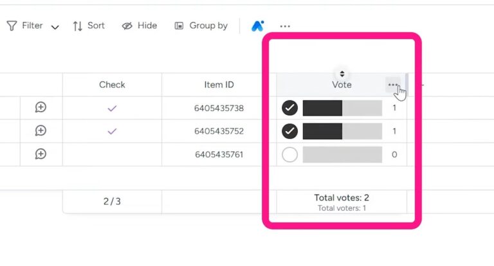Screen dimensions: 494x266
Task: Click the Vote column sort arrows
Action: coord(342,74)
